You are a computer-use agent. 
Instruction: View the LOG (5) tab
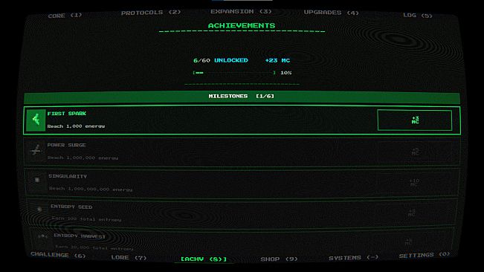[x=418, y=15]
